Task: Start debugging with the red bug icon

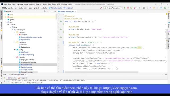Action: click(x=128, y=8)
